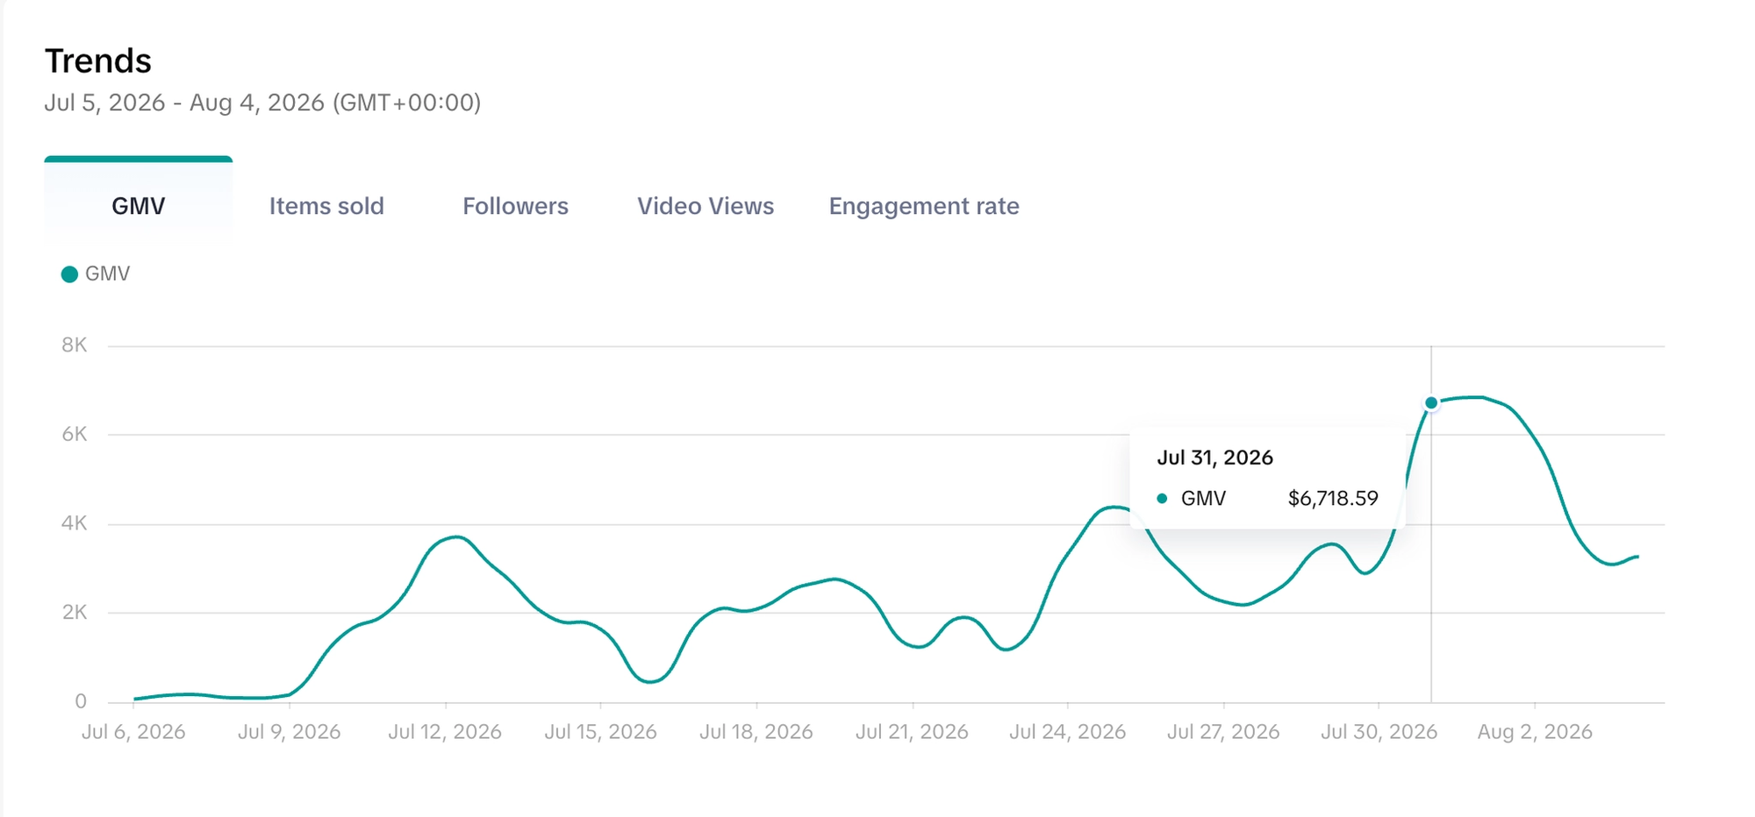1755x817 pixels.
Task: Switch to the Items sold tab
Action: tap(326, 206)
